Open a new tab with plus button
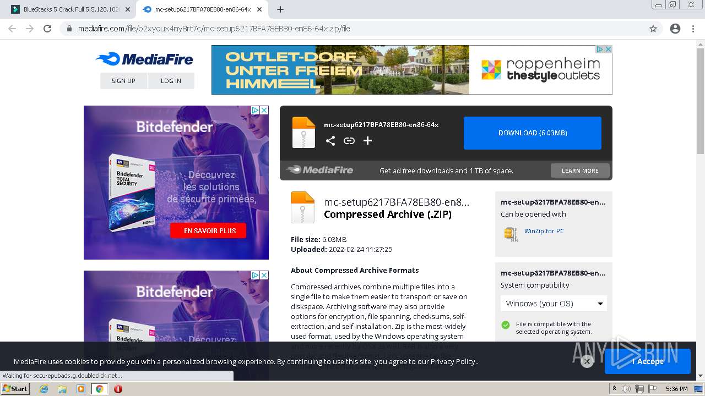Viewport: 705px width, 396px height. tap(280, 9)
